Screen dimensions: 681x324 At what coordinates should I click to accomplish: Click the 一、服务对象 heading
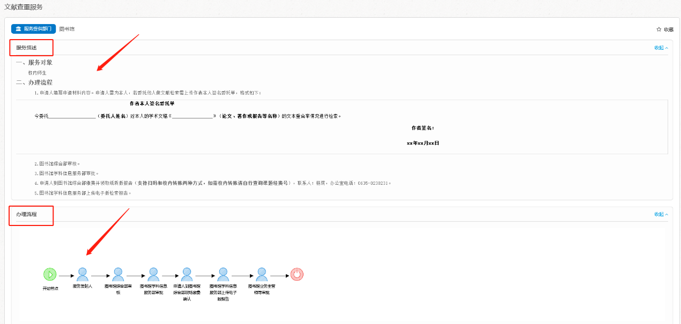coord(34,63)
